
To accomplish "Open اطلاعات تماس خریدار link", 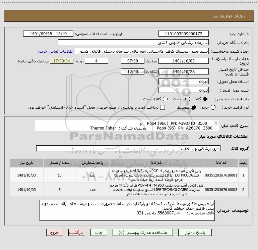I will coord(55,51).
